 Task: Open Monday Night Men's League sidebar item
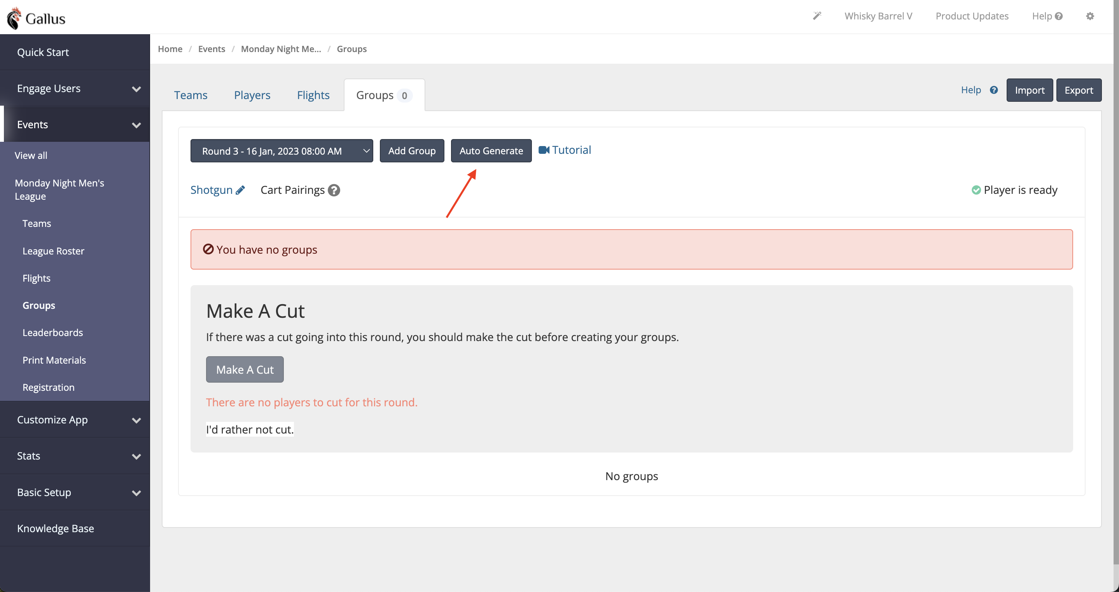tap(59, 190)
